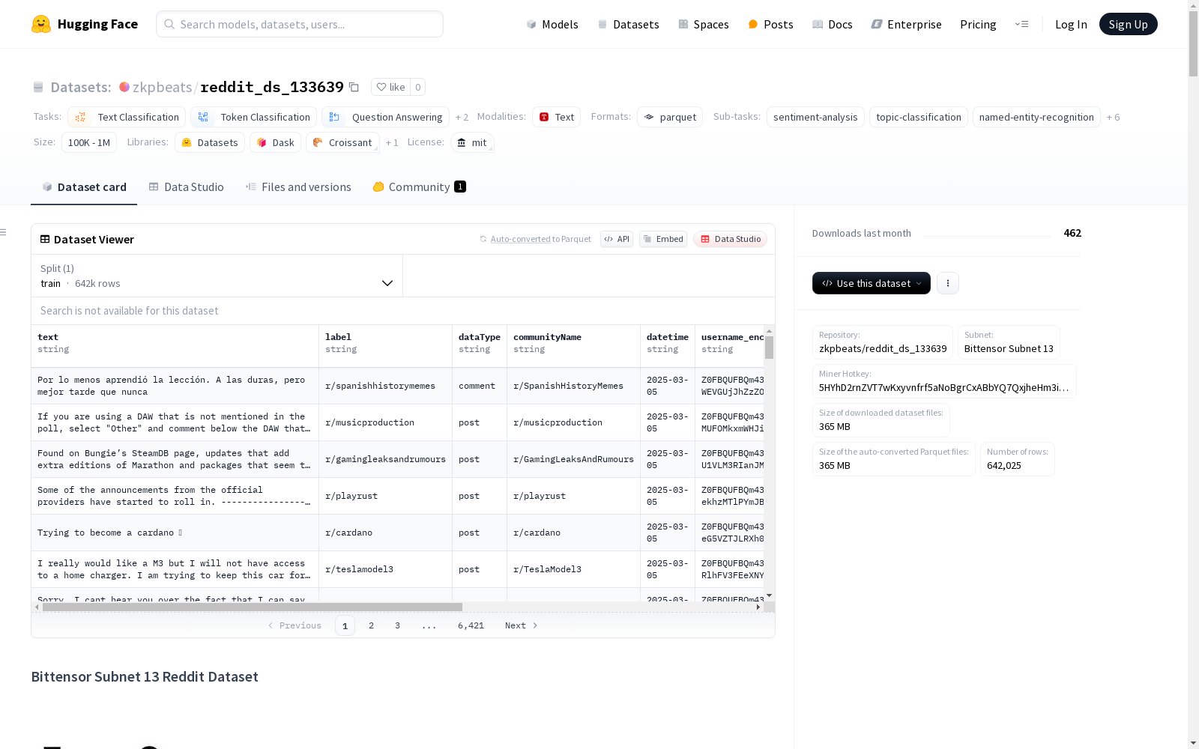Screen dimensions: 1199x749
Task: Select the Token Classification task tag
Action: point(253,117)
